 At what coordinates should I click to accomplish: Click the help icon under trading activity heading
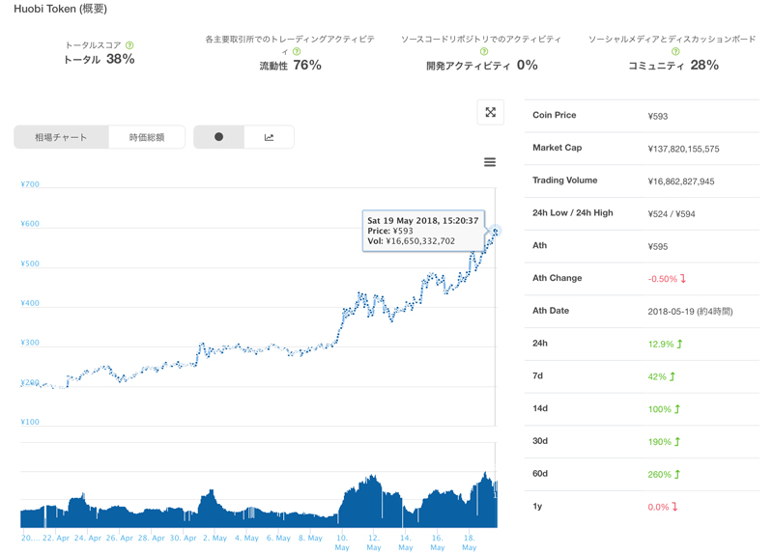click(297, 52)
